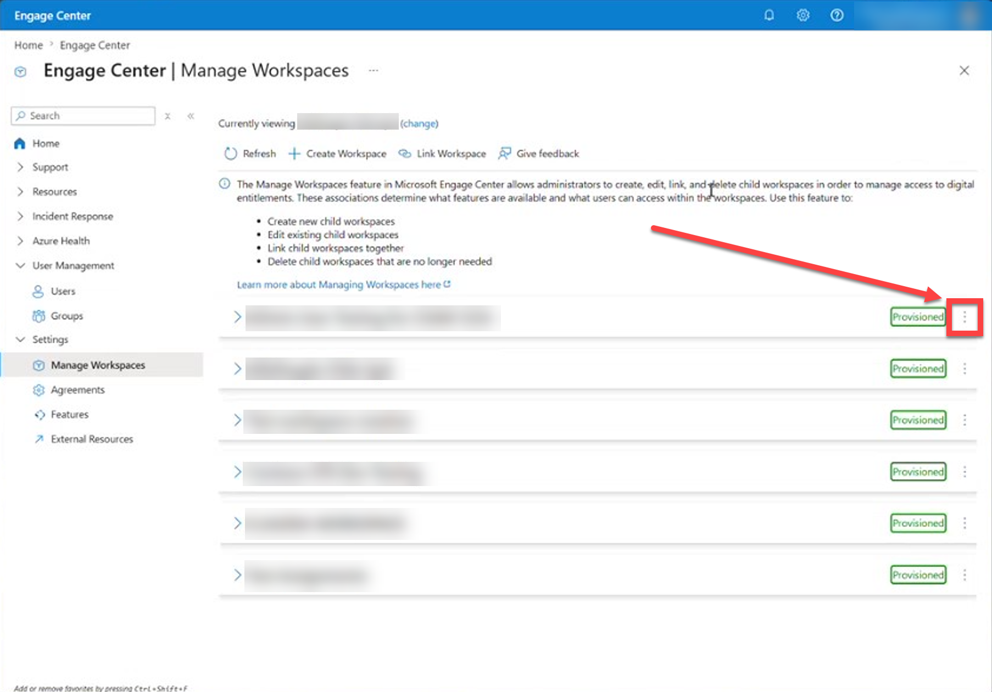Open the notifications bell
This screenshot has width=992, height=692.
click(769, 15)
